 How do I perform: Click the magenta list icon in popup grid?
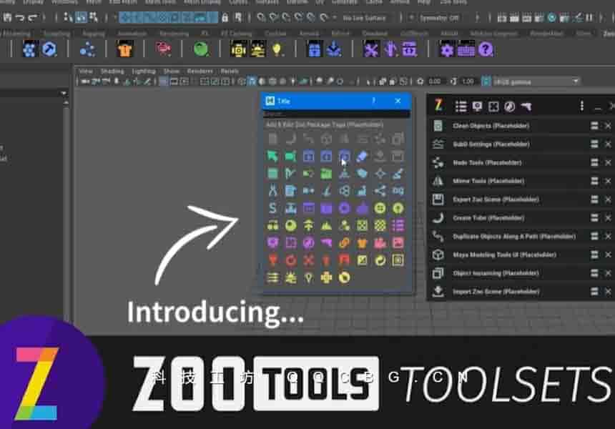pos(398,225)
